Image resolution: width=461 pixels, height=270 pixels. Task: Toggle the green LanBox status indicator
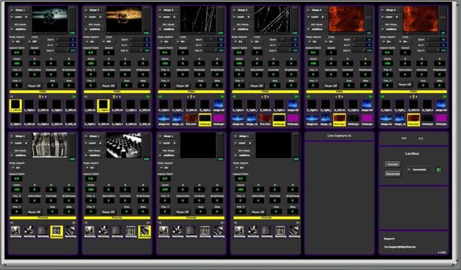point(439,170)
